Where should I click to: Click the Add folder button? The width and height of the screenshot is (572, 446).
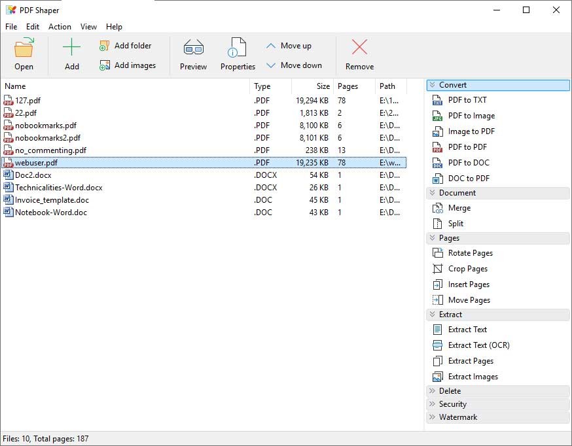(x=126, y=45)
